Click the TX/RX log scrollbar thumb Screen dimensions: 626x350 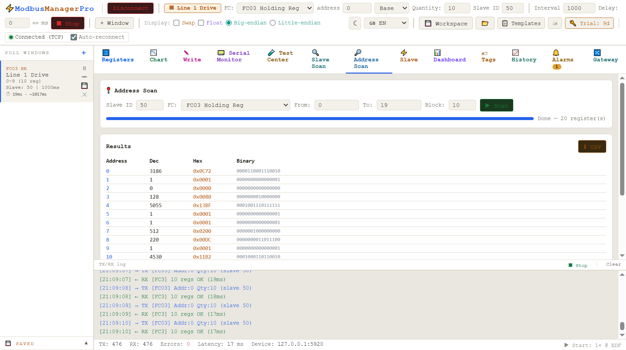[x=622, y=326]
